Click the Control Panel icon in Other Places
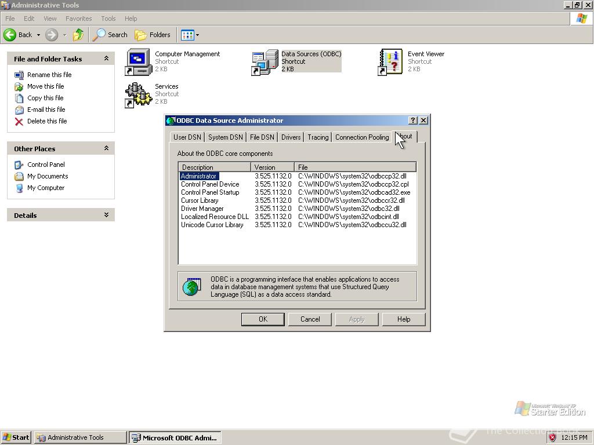 19,165
